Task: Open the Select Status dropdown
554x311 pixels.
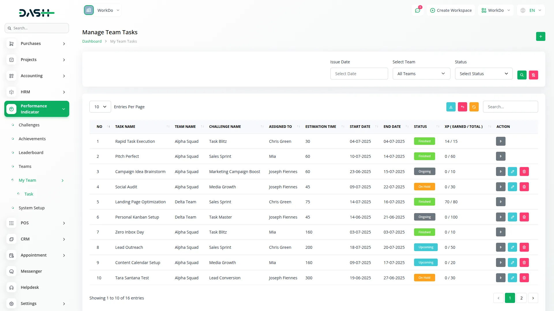Action: click(483, 74)
